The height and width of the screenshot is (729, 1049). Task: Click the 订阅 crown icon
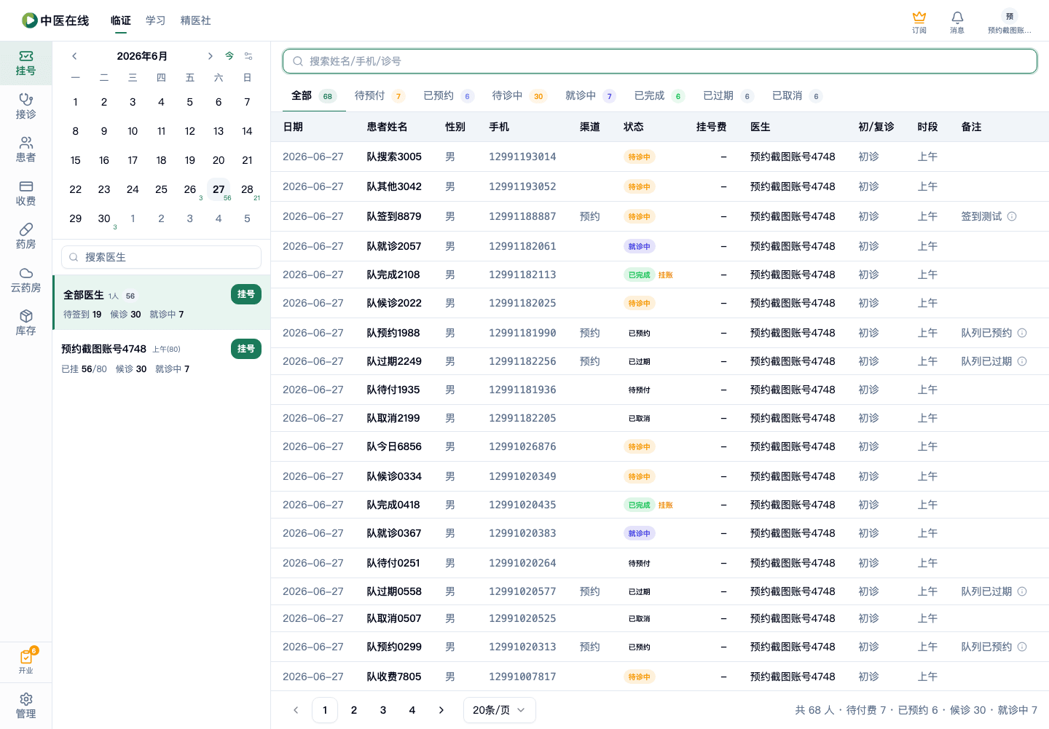point(919,22)
